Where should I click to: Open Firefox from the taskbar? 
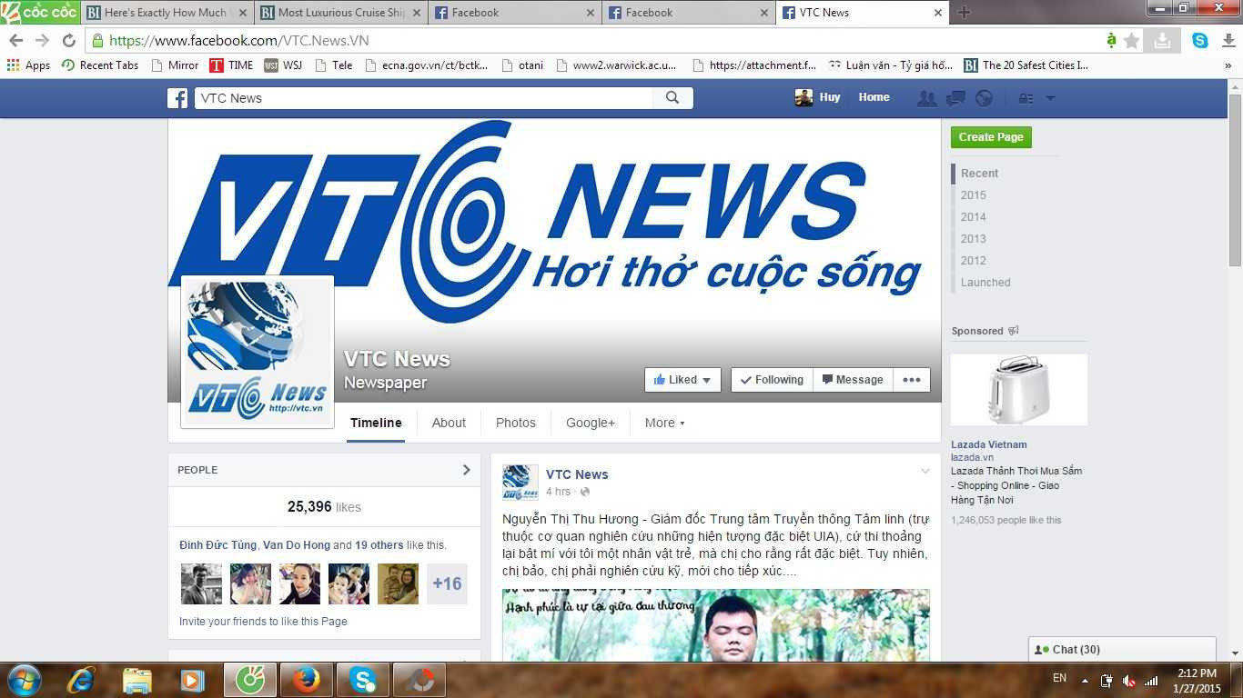click(306, 679)
